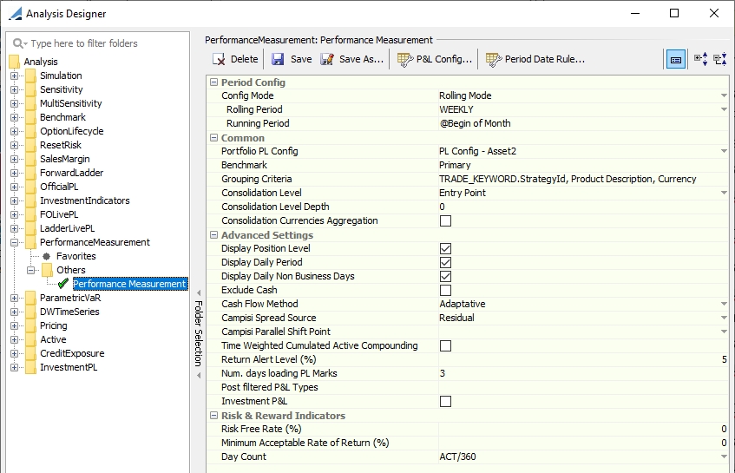Select the Benchmark folder
Screen dimensions: 735x473
click(62, 117)
